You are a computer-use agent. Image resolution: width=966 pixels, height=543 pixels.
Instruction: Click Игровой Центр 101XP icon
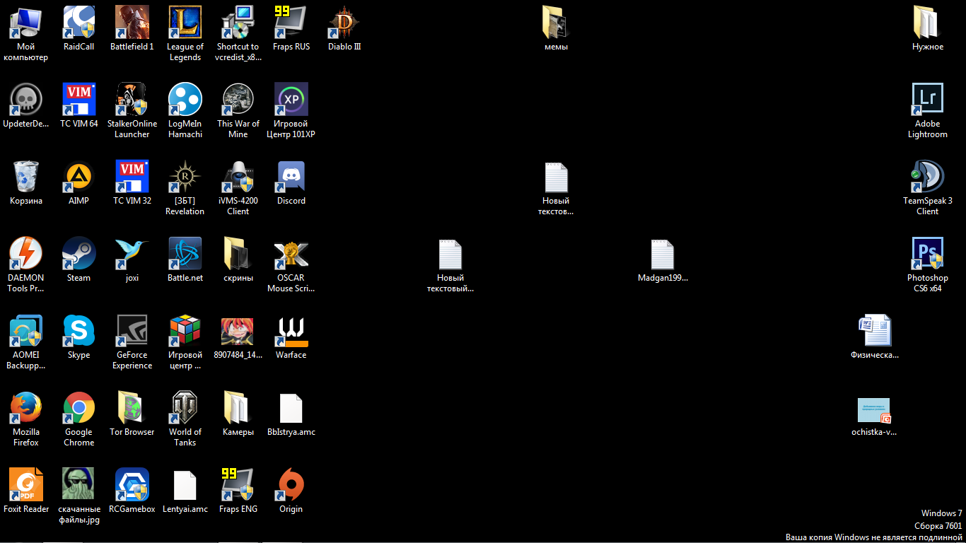(291, 100)
